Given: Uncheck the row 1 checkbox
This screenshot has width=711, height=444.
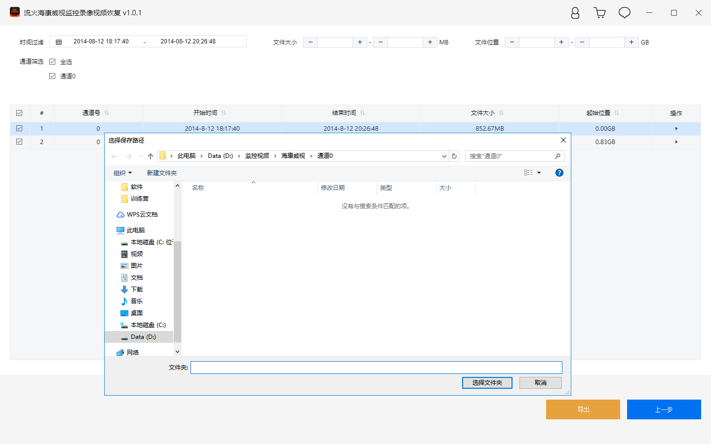Looking at the screenshot, I should pos(19,128).
